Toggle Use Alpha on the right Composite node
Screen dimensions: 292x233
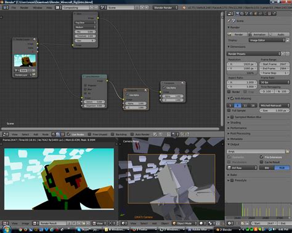[x=164, y=87]
